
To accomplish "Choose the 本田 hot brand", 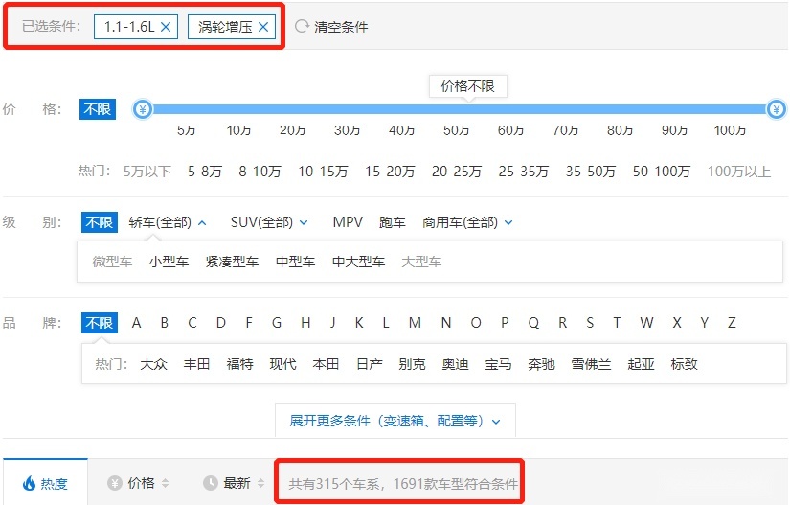I will [326, 364].
